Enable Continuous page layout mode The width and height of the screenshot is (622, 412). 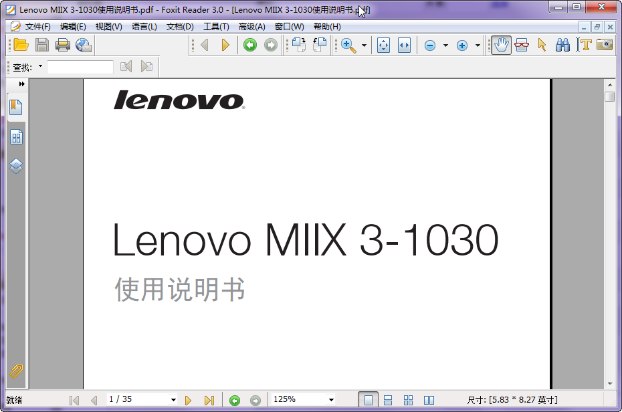point(388,401)
